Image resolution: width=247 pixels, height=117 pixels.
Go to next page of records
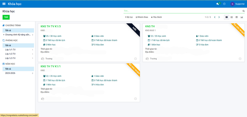(219, 17)
